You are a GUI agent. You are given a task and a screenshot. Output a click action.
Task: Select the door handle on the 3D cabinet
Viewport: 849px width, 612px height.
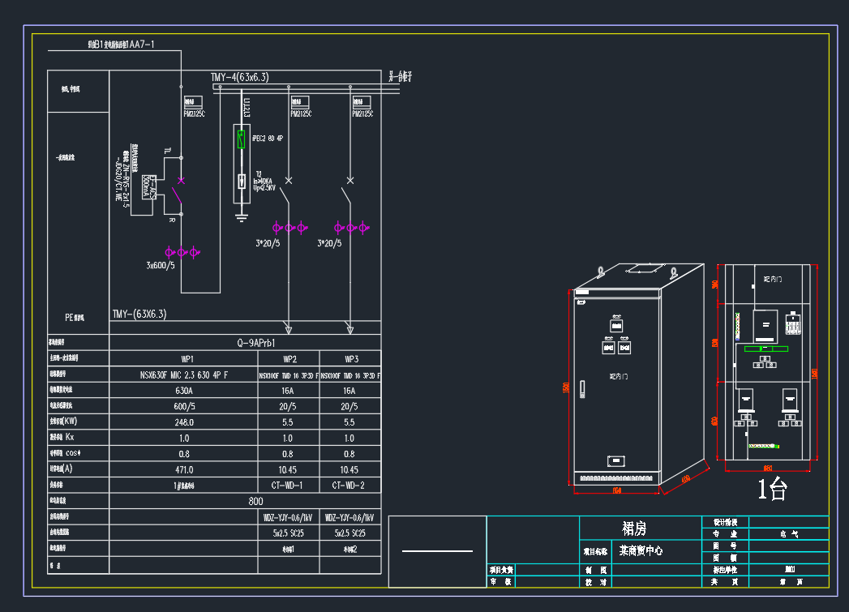point(582,389)
